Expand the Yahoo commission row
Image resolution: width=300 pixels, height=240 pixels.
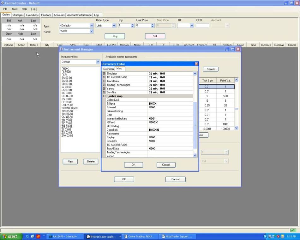coord(104,88)
